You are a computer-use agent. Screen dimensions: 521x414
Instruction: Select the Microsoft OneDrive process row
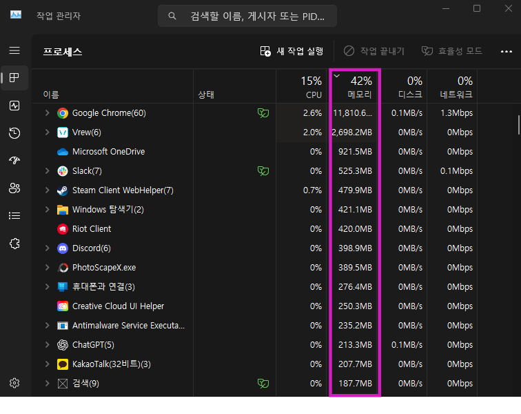click(255, 152)
